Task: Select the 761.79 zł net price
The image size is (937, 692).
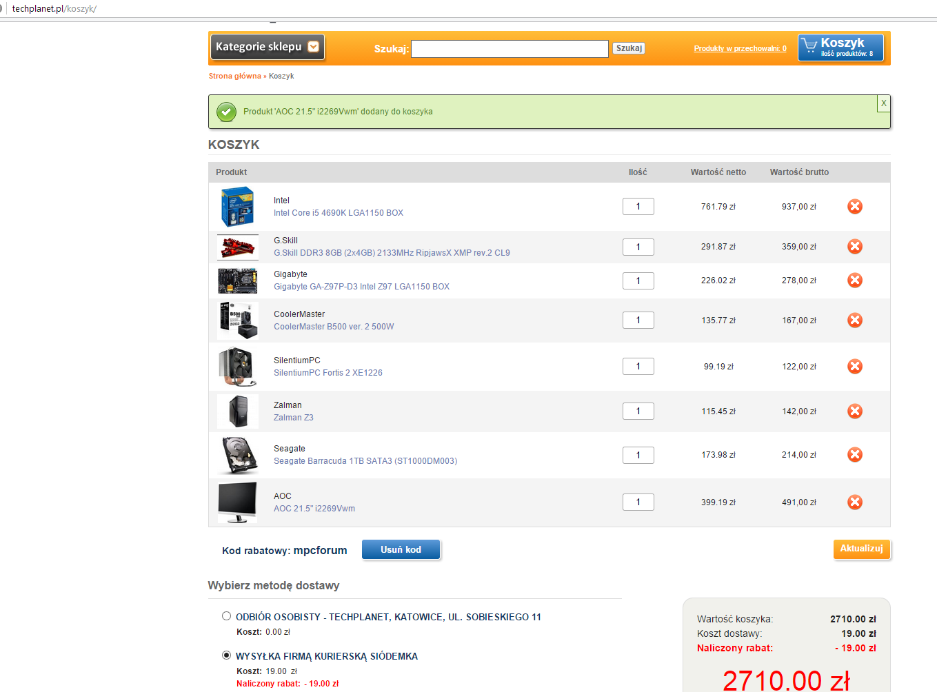Action: coord(718,207)
